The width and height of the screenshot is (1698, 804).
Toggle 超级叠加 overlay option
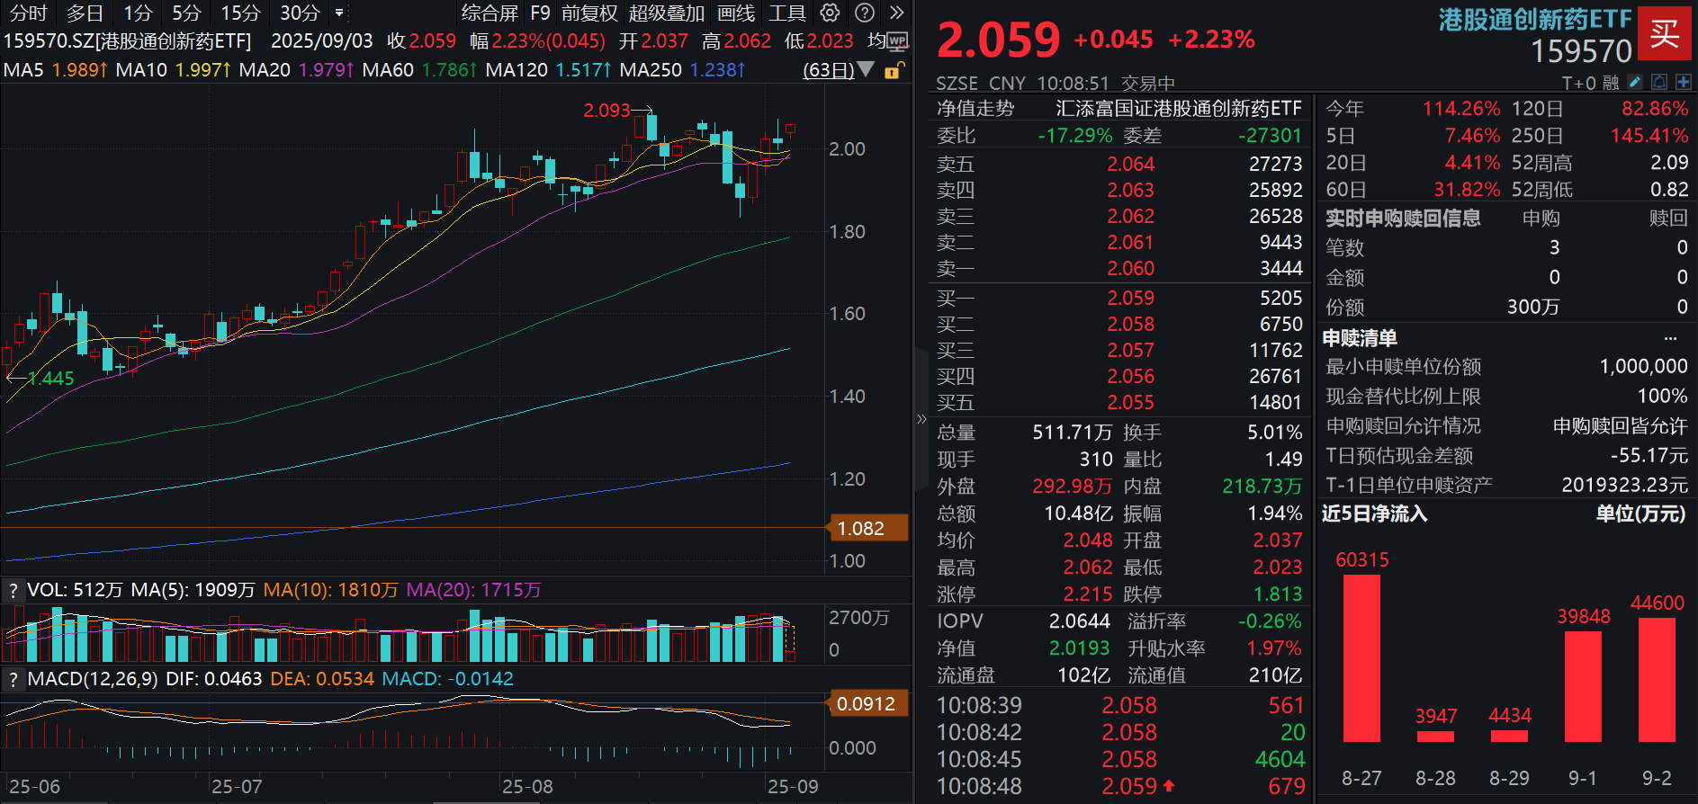click(x=666, y=13)
